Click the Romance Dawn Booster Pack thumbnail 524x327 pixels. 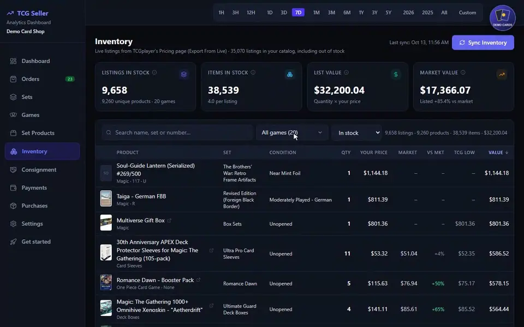pos(106,282)
